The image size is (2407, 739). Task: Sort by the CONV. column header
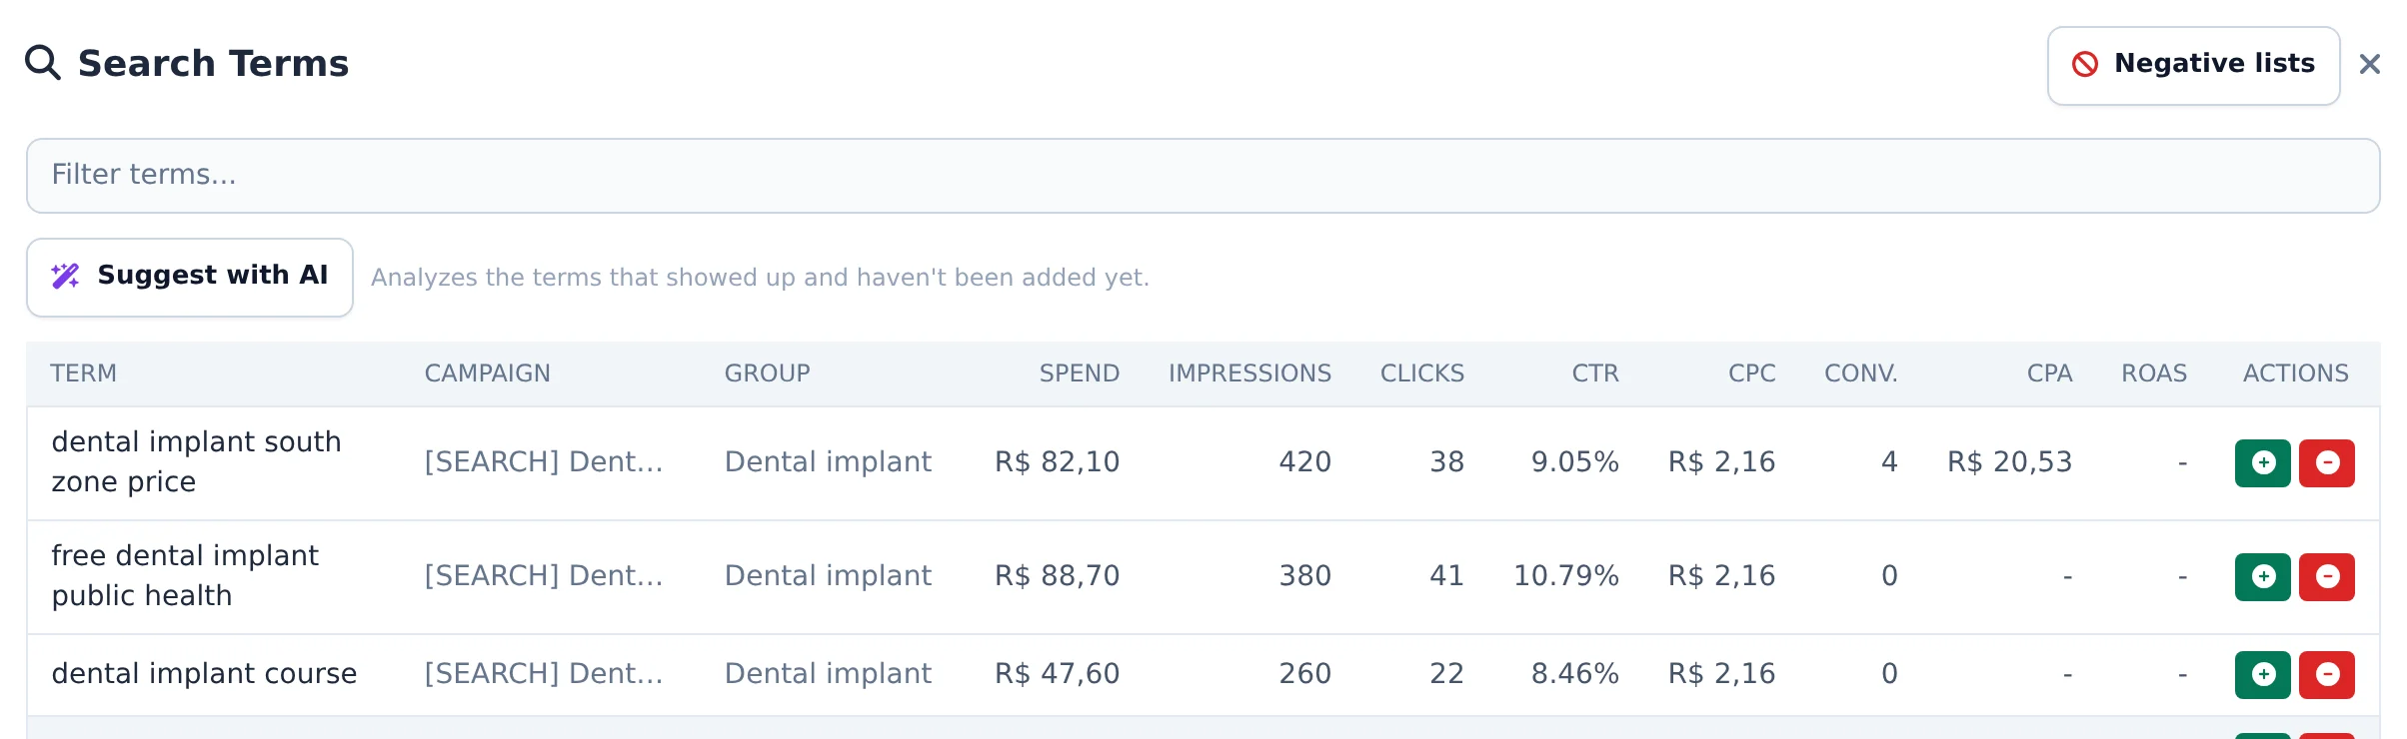click(1860, 373)
